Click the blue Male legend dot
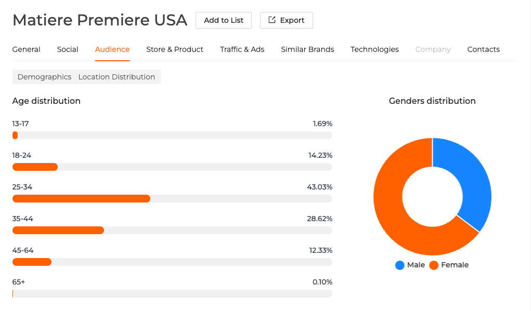Image resolution: width=531 pixels, height=311 pixels. pyautogui.click(x=399, y=265)
